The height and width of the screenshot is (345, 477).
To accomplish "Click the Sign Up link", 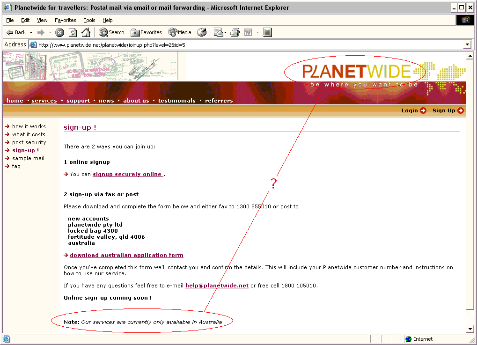I will pyautogui.click(x=444, y=110).
